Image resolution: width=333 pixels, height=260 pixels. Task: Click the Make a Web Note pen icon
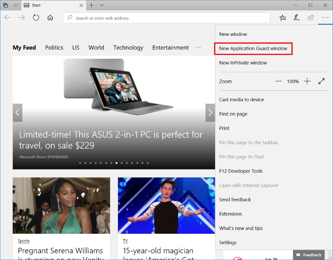click(x=297, y=17)
